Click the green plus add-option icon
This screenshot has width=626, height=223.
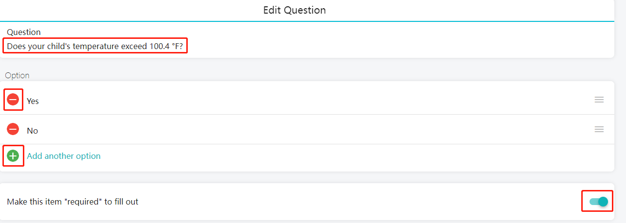click(x=13, y=156)
